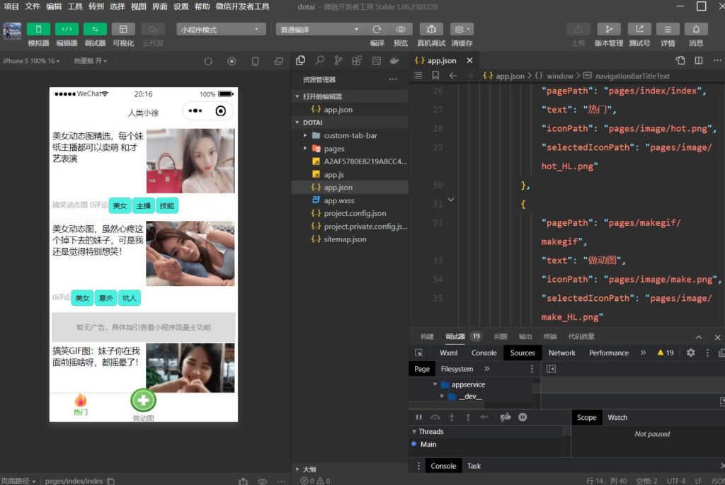Viewport: 725px width, 485px height.
Task: Open the 设置 menu in menu bar
Action: pyautogui.click(x=181, y=6)
